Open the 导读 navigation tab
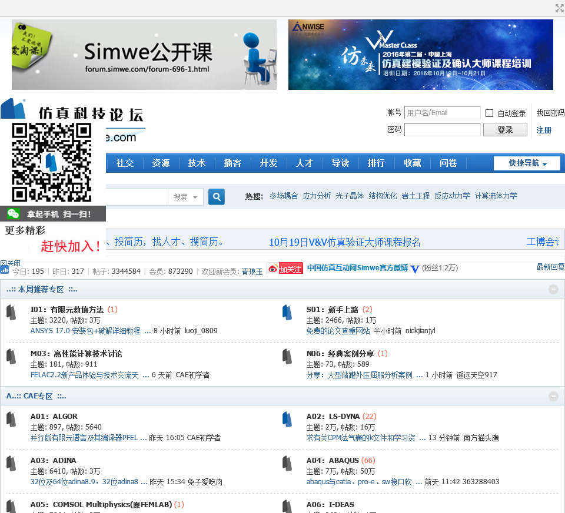 tap(340, 163)
